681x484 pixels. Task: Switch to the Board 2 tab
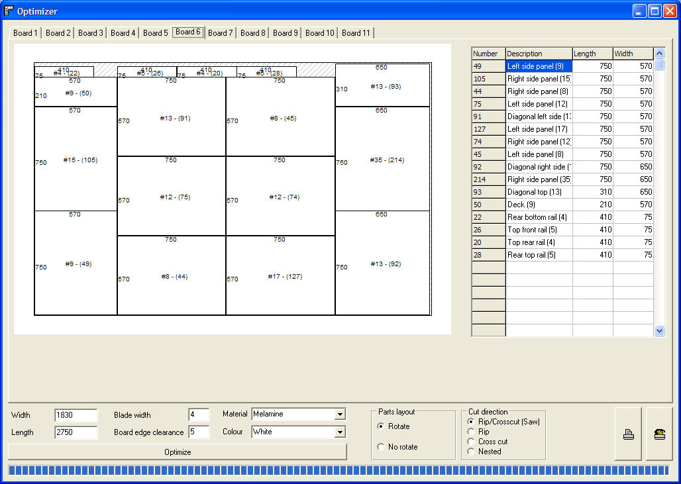click(x=58, y=33)
